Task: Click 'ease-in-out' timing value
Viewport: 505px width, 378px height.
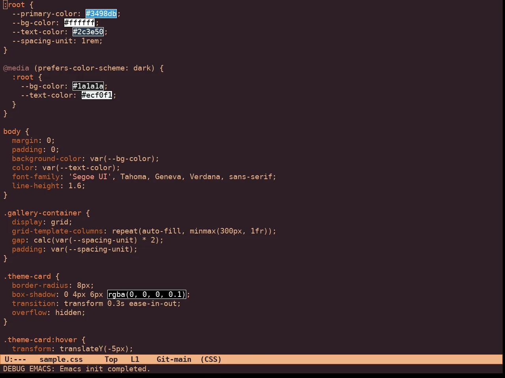Action: (x=153, y=303)
